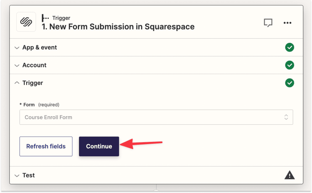Click the green checkmark beside Account
The height and width of the screenshot is (193, 312).
[x=290, y=65]
